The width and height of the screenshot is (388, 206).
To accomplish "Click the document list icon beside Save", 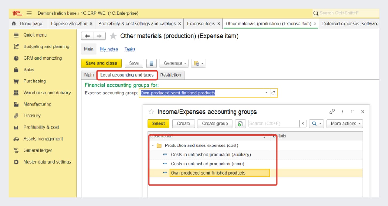I will tap(152, 63).
